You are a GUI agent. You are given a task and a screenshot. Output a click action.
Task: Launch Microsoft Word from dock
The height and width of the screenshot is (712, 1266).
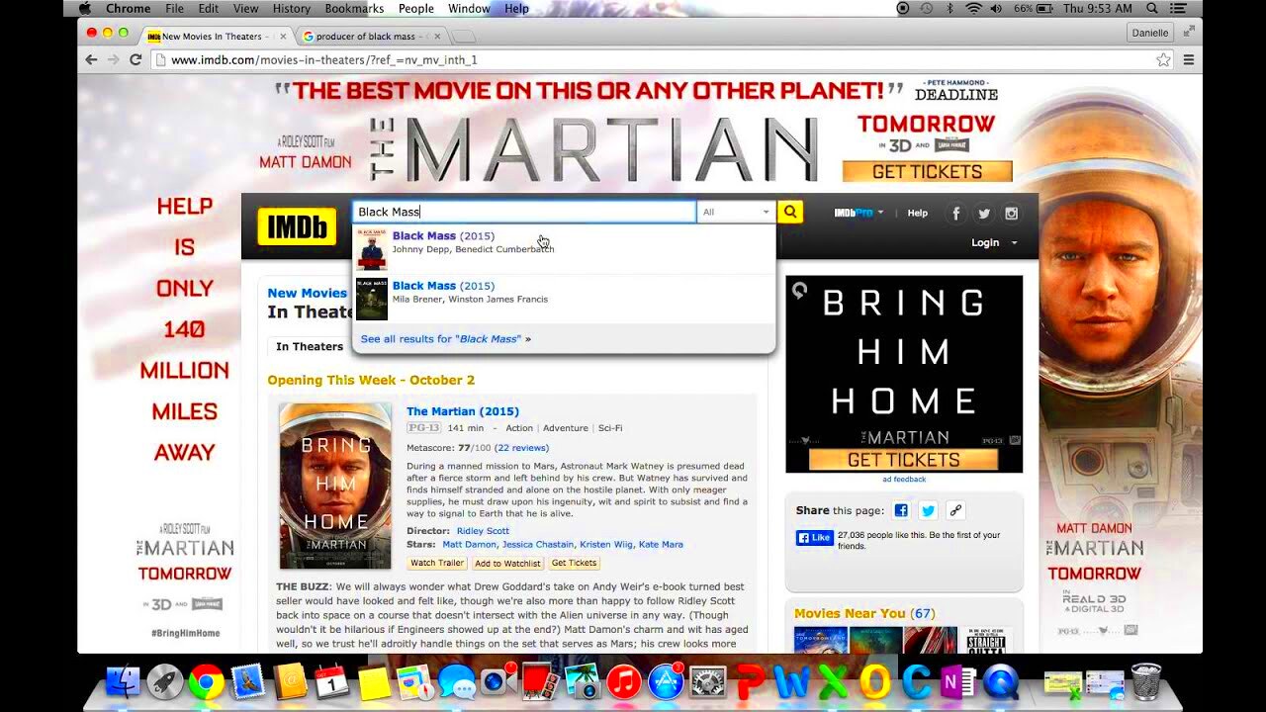pyautogui.click(x=791, y=682)
